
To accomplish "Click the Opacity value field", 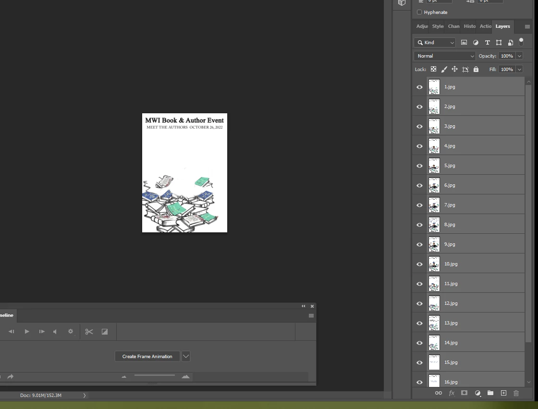I will pyautogui.click(x=507, y=56).
